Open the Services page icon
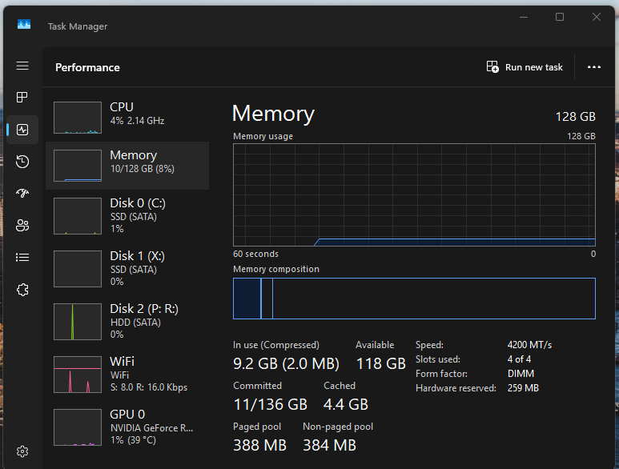Image resolution: width=619 pixels, height=469 pixels. 22,290
